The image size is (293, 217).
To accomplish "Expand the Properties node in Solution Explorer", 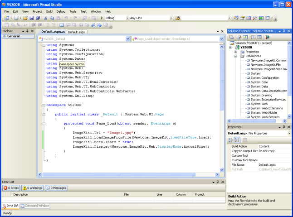I will [235, 52].
